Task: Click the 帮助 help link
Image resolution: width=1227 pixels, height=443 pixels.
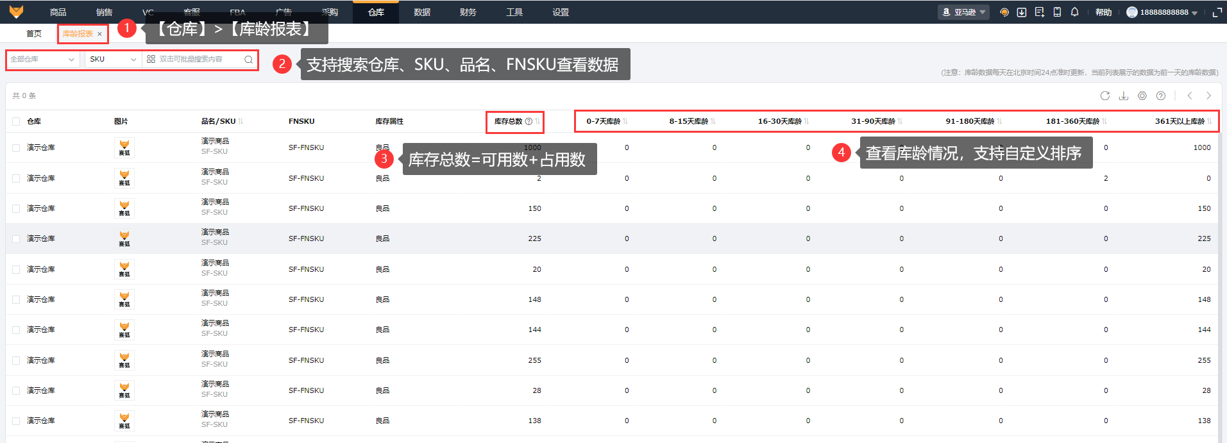Action: click(x=1103, y=12)
